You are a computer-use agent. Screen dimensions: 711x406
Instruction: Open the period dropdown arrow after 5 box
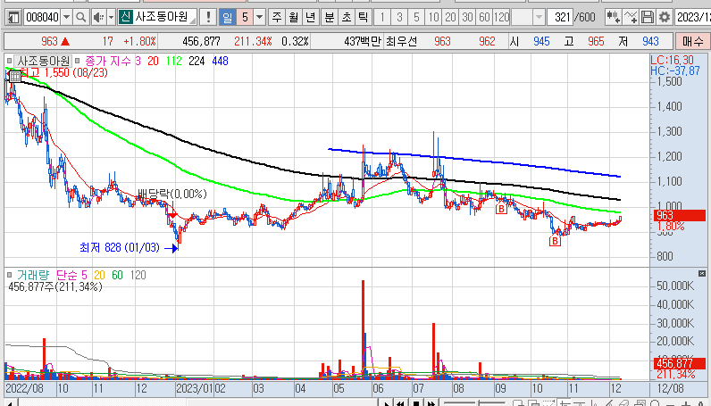point(259,18)
